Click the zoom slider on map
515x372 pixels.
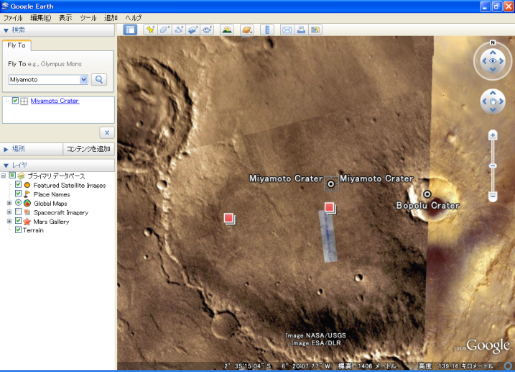(x=493, y=165)
